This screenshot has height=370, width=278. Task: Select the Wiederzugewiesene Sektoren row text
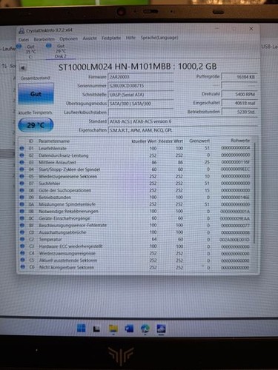tap(67, 176)
